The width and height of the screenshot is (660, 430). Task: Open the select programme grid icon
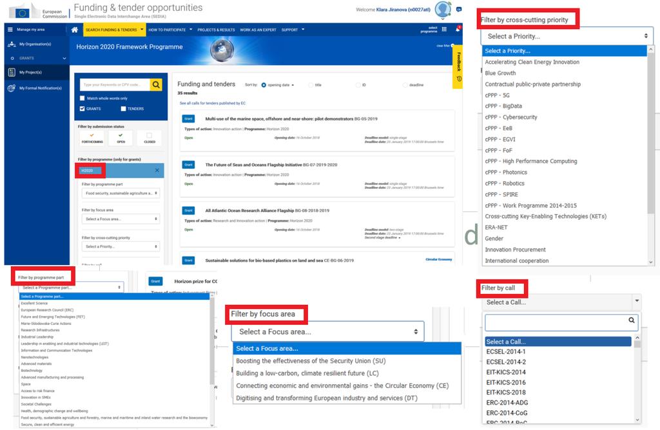(x=444, y=30)
